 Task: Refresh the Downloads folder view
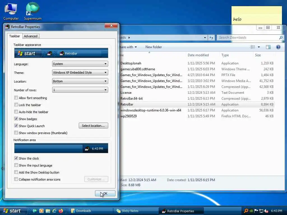tap(211, 38)
